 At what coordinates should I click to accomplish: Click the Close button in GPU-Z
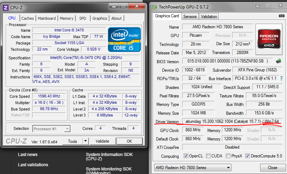[272, 167]
